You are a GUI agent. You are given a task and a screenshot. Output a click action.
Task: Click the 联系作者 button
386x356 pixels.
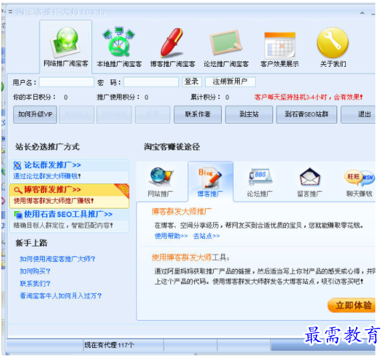pos(198,114)
